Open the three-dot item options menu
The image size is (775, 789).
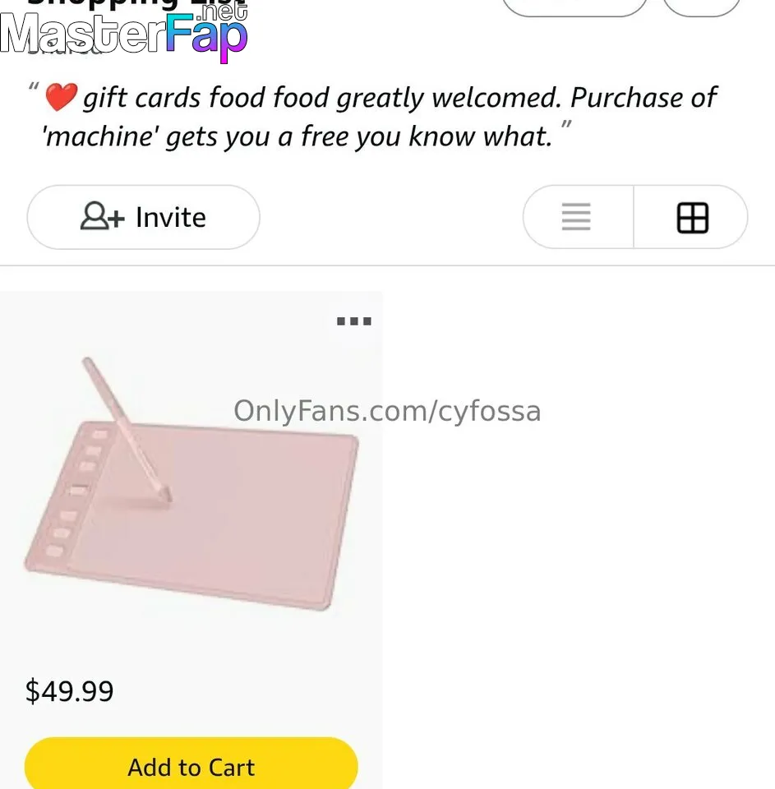[x=354, y=321]
